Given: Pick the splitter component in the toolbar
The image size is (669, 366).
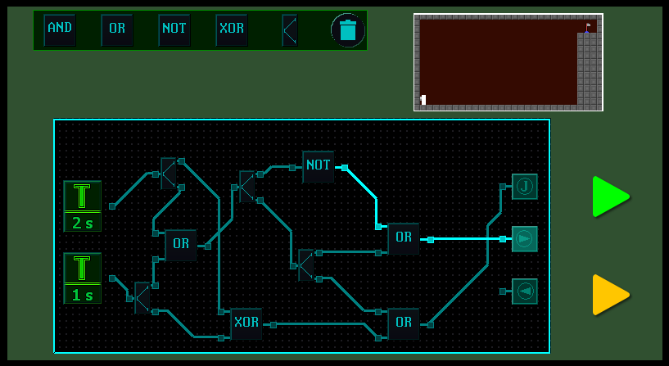Looking at the screenshot, I should click(x=289, y=30).
